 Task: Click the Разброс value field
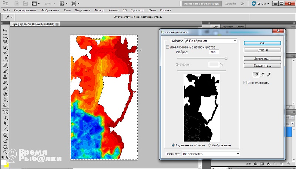[x=214, y=52]
